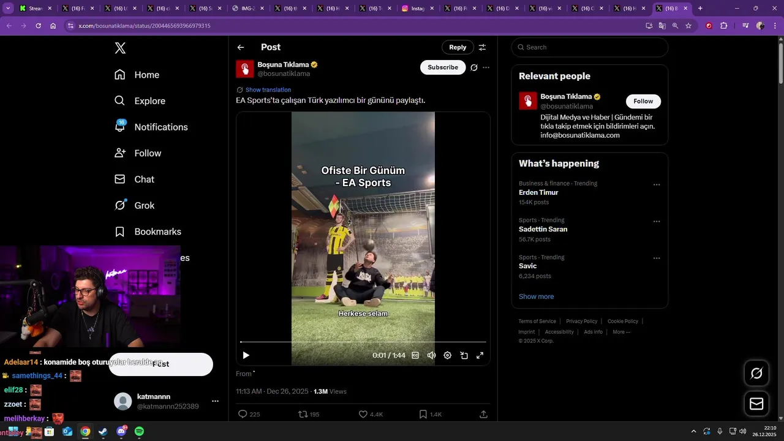
Task: Switch to the Stream tab
Action: click(36, 9)
